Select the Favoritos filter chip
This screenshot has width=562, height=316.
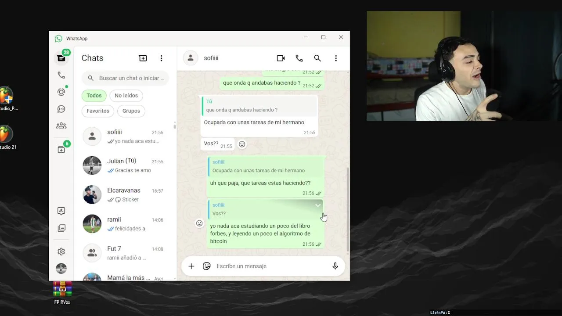98,111
